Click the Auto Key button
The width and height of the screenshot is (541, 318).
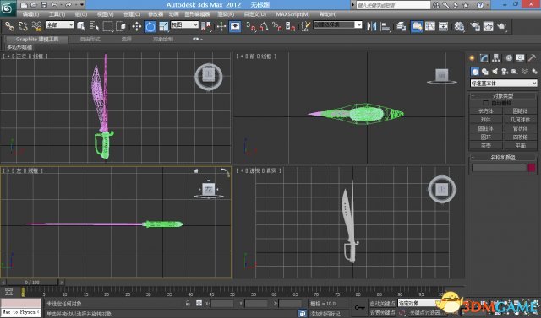point(382,304)
